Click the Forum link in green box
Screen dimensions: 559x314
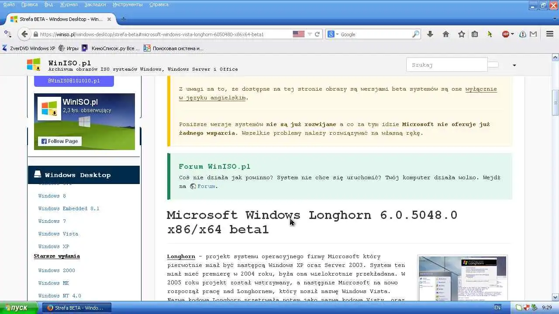coord(206,186)
